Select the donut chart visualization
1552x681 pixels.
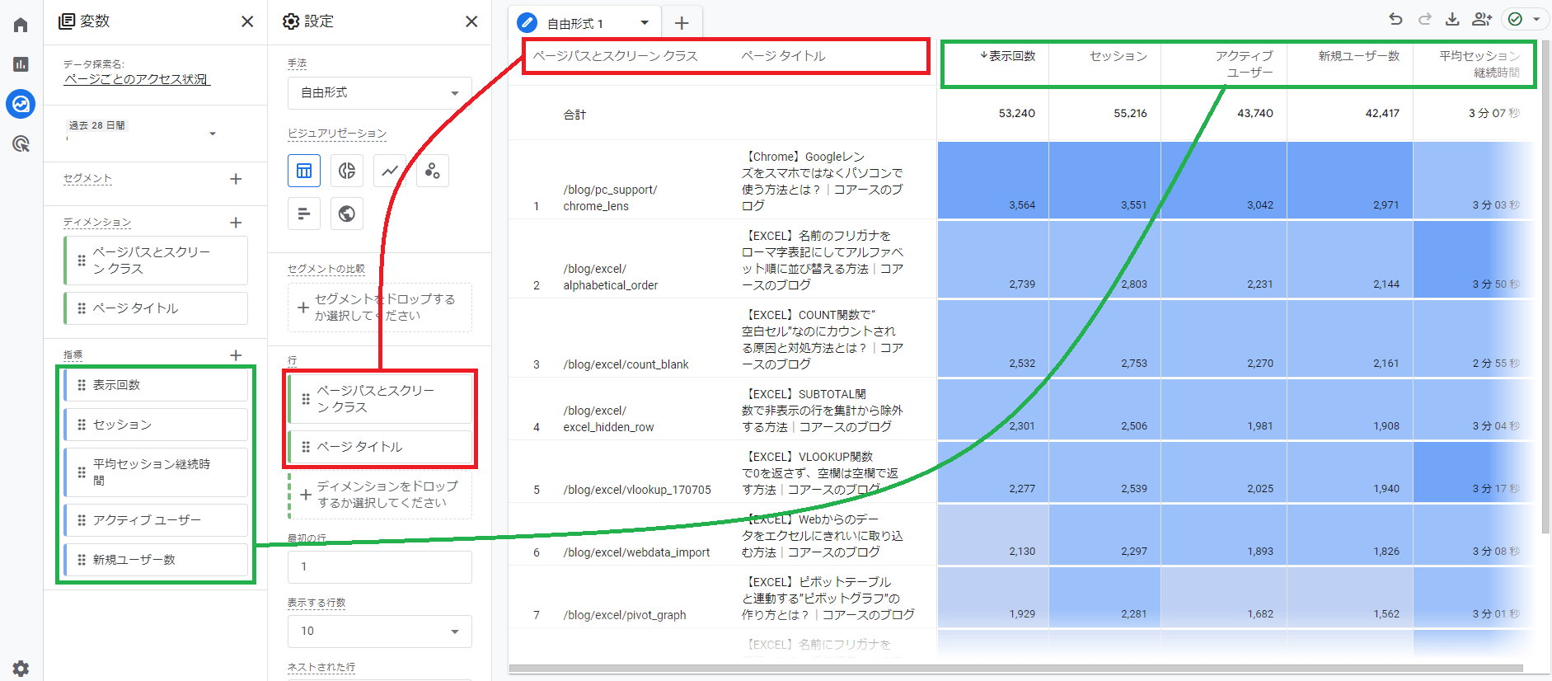pyautogui.click(x=347, y=171)
